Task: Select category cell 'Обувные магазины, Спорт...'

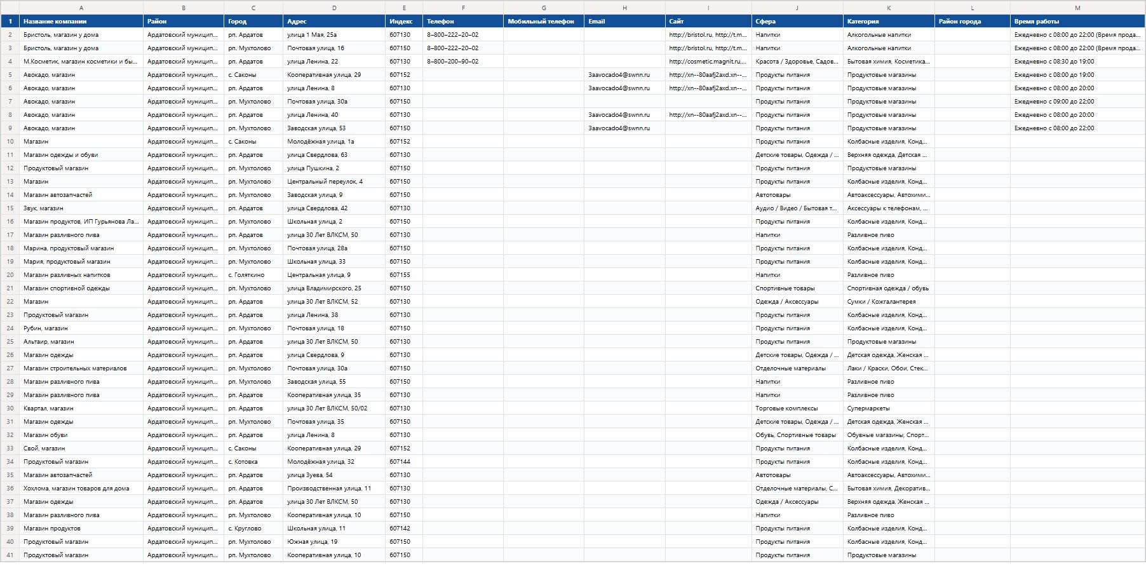Action: 889,435
